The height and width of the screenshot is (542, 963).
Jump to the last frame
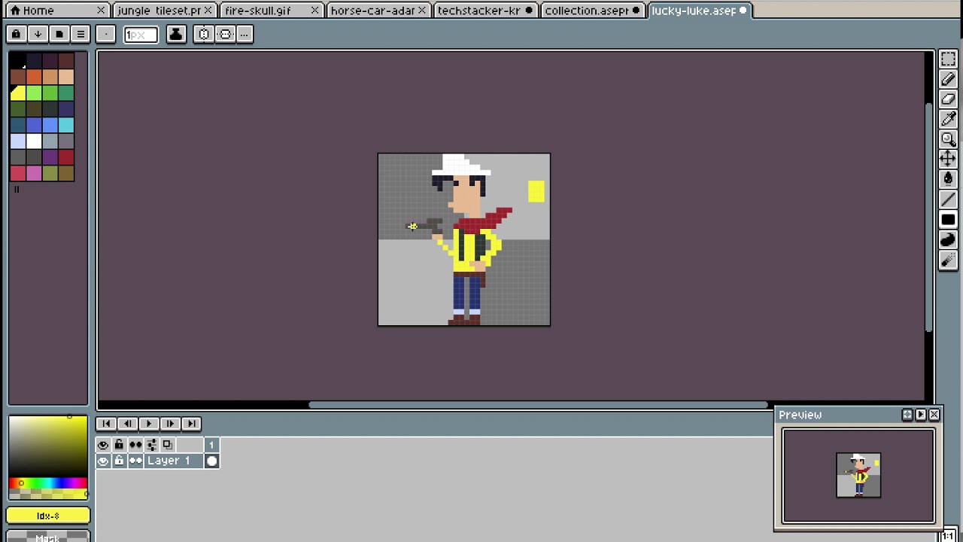[191, 424]
